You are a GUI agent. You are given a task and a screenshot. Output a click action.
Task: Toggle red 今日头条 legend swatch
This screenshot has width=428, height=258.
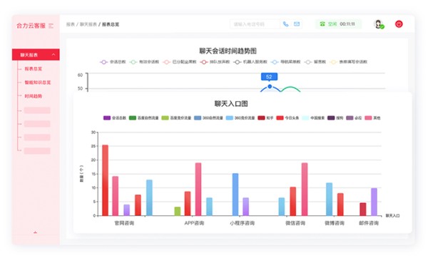(280, 118)
